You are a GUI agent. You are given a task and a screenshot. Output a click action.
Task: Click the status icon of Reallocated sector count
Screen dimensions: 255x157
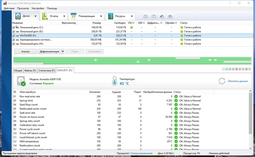tap(176, 109)
